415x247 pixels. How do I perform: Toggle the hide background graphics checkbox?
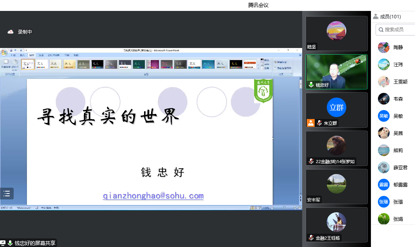click(x=275, y=68)
